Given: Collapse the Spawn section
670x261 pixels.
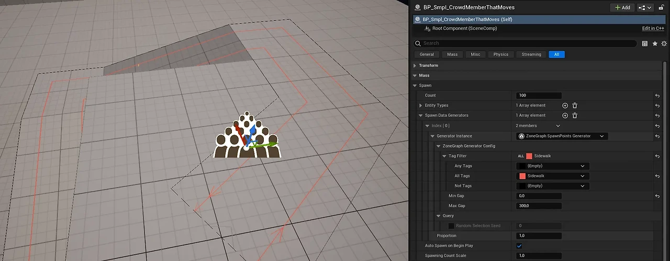Looking at the screenshot, I should (415, 86).
